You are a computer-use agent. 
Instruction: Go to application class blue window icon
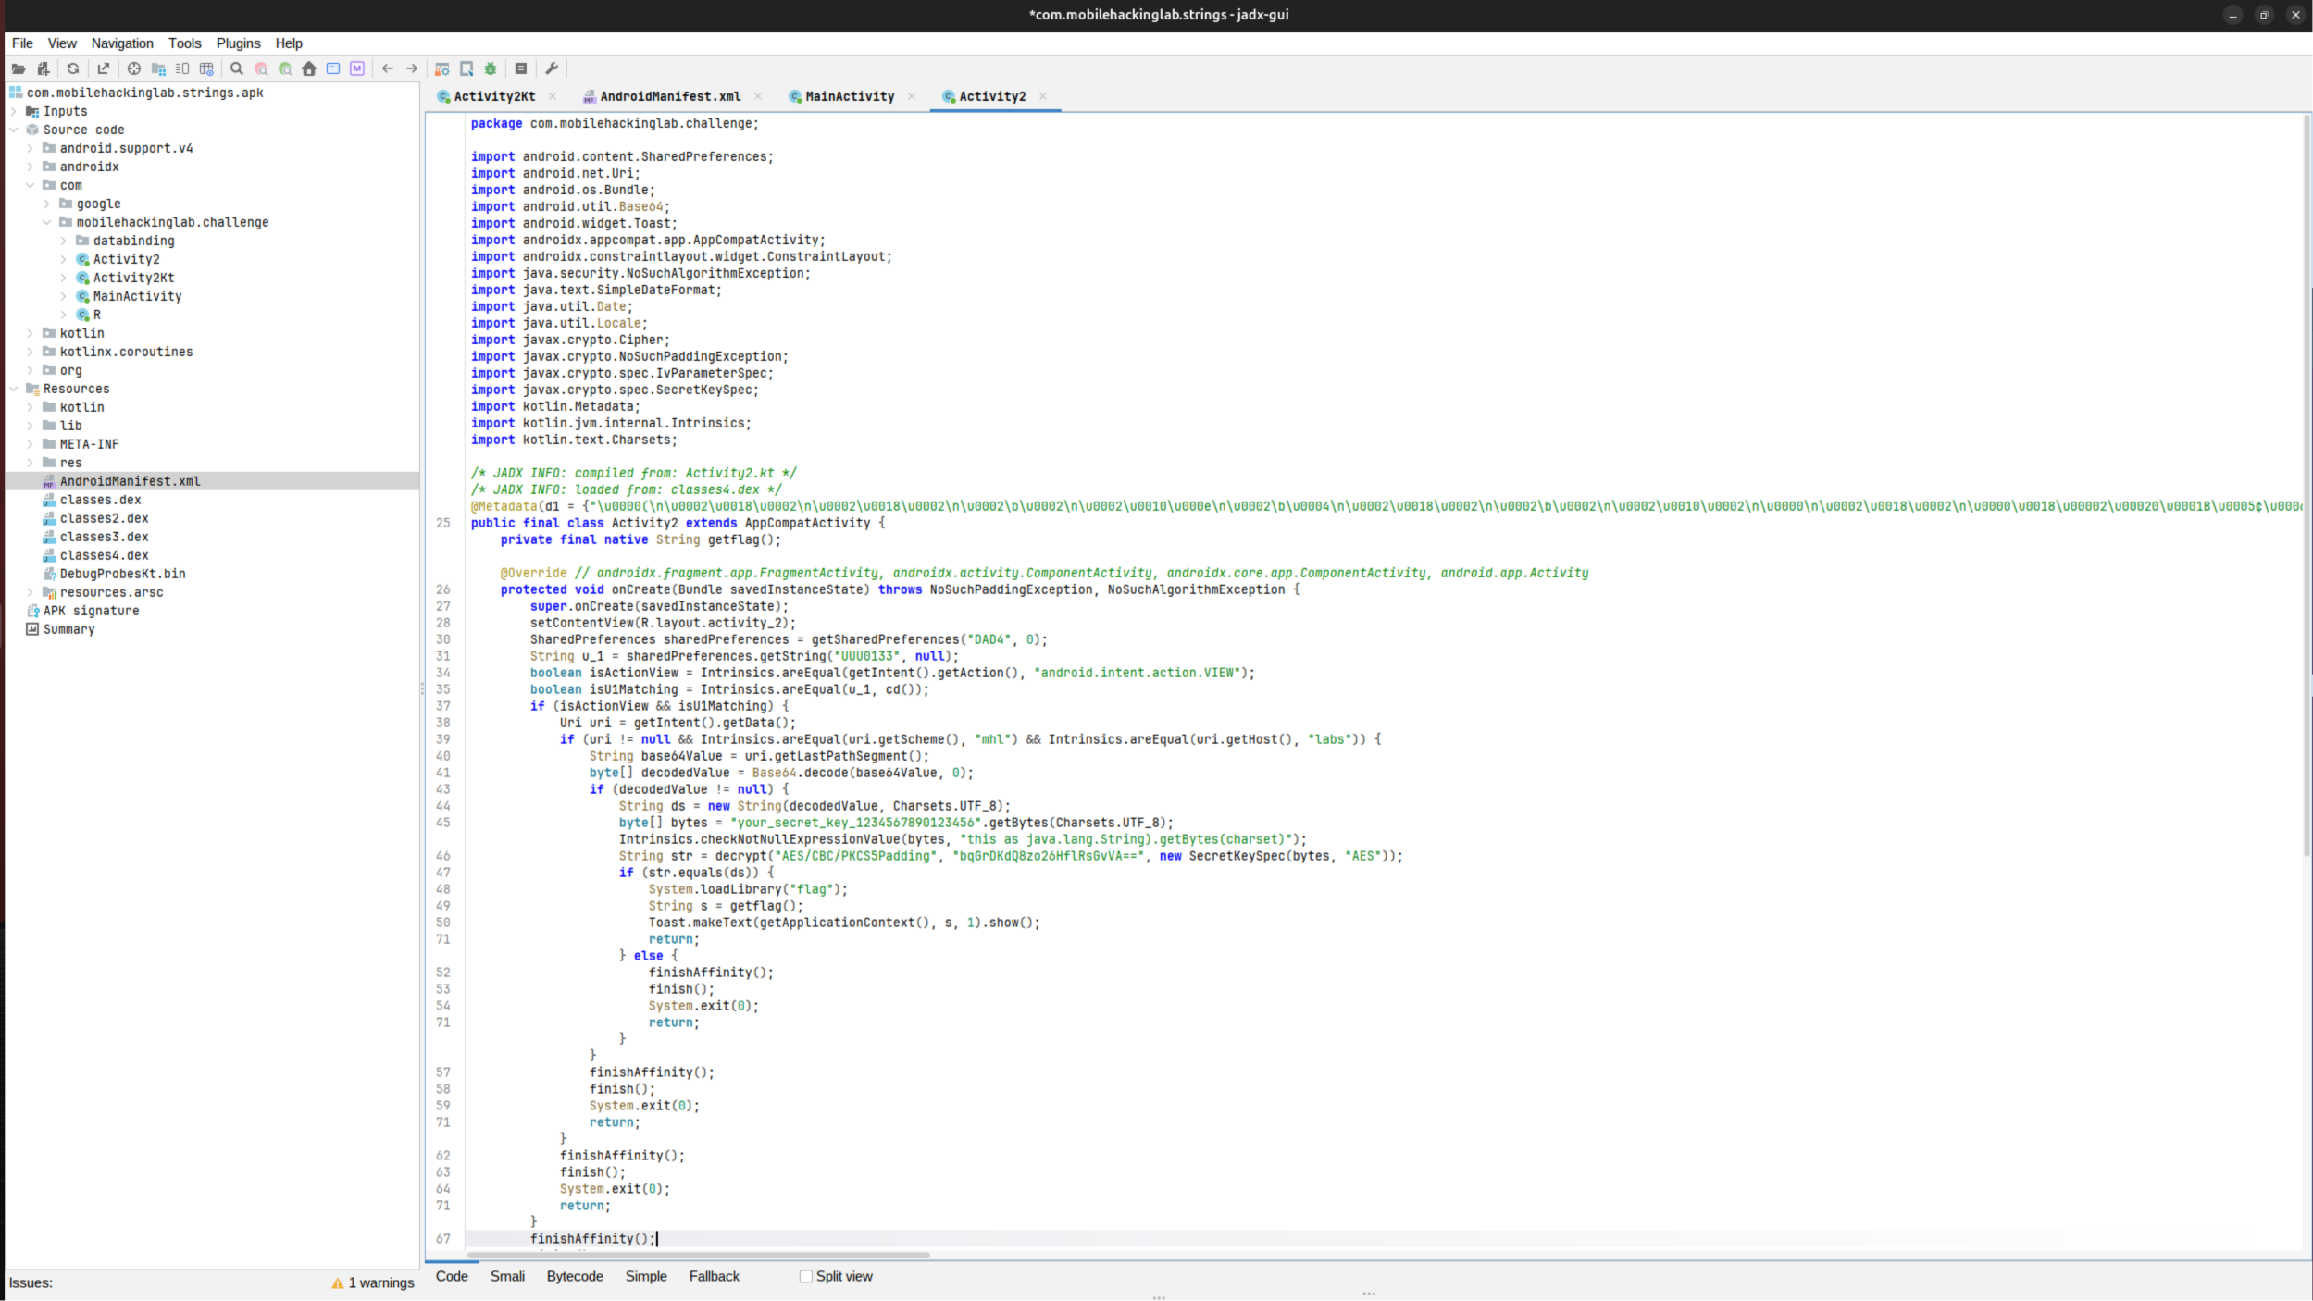tap(333, 68)
